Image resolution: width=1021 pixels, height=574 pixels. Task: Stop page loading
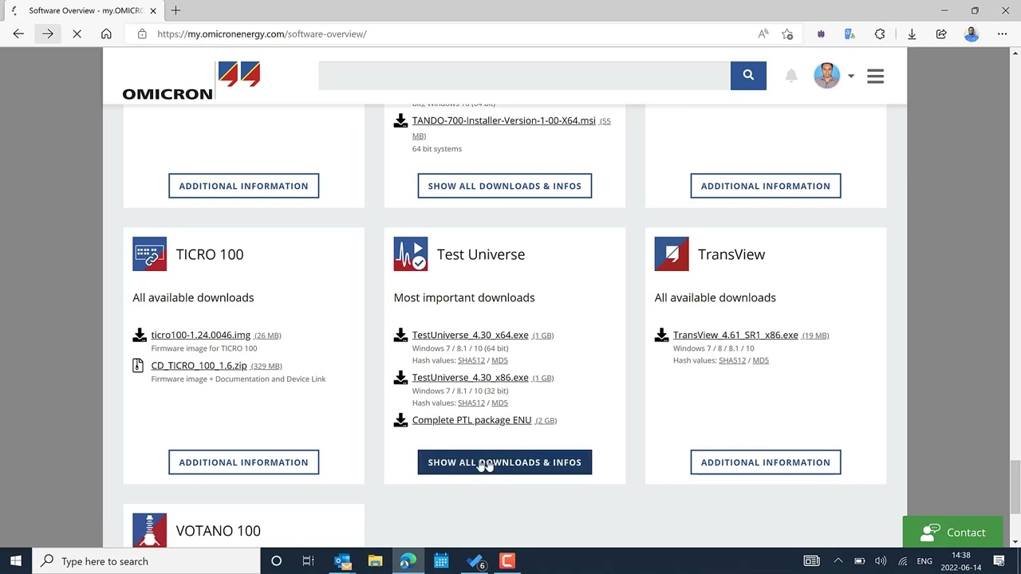(x=77, y=33)
